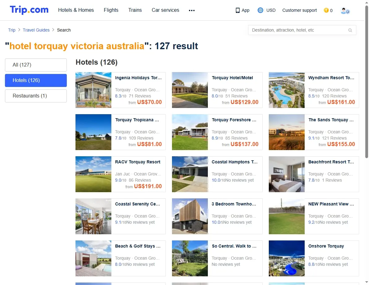This screenshot has height=285, width=369.
Task: Click Beachfront Resort T... title
Action: (x=331, y=162)
